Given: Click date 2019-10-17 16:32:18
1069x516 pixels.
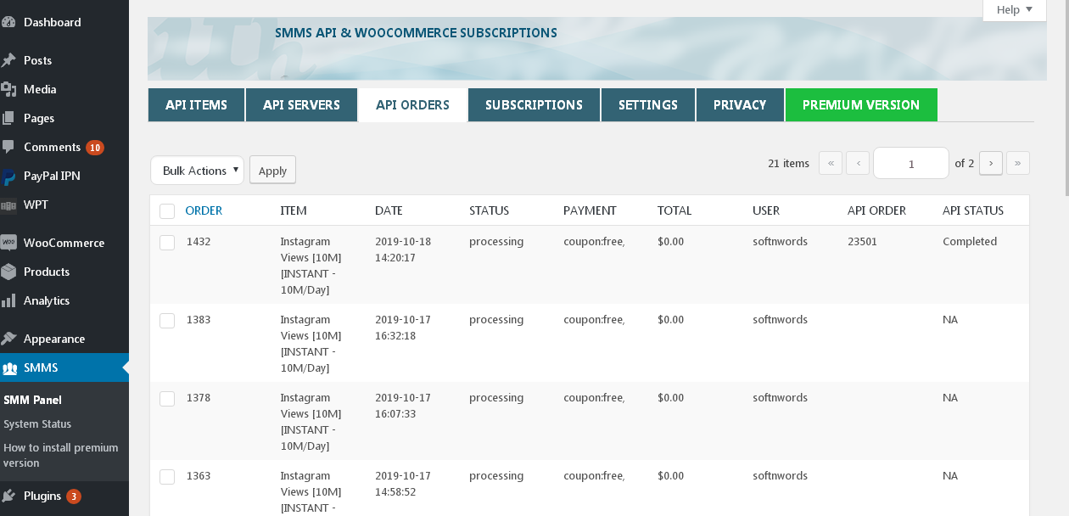Looking at the screenshot, I should coord(403,328).
